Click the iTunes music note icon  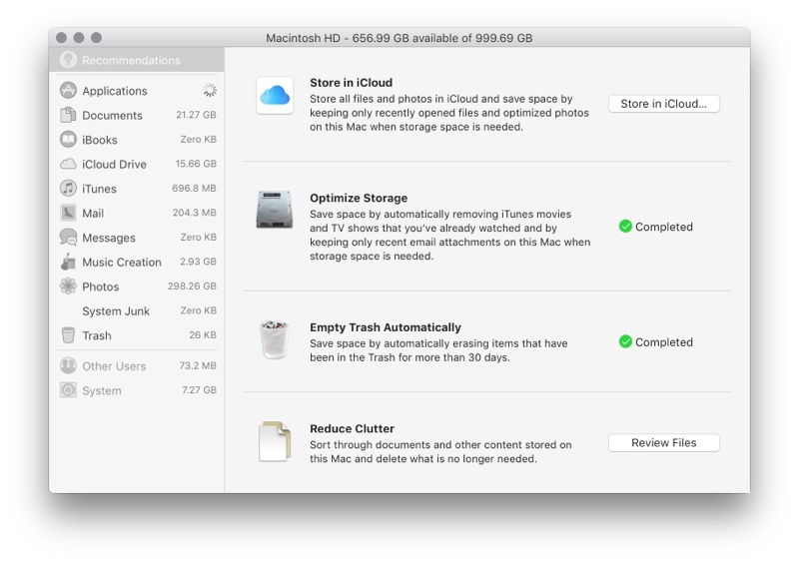tap(68, 188)
